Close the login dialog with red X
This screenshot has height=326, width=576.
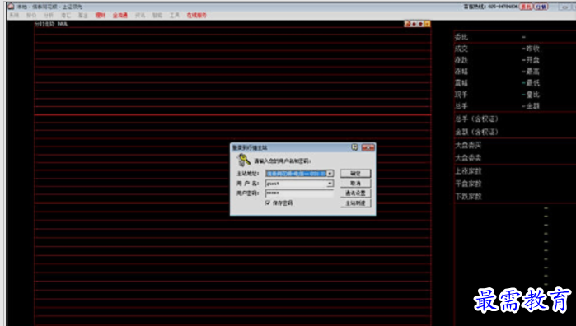368,147
